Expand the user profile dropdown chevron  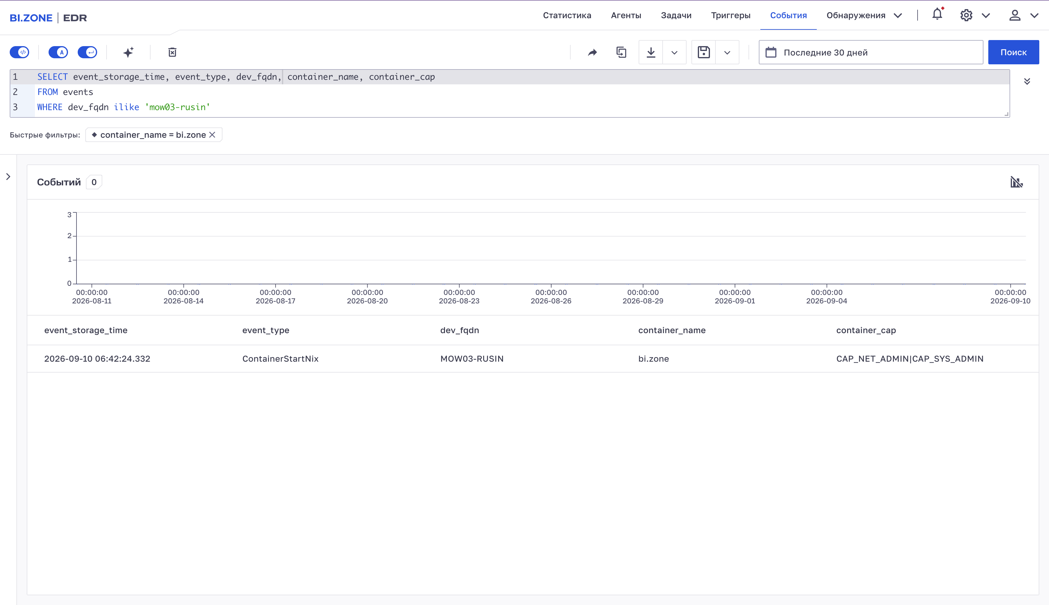[1034, 16]
